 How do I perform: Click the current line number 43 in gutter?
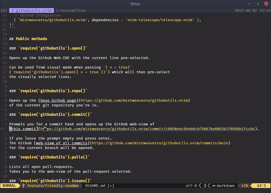(x=3, y=129)
